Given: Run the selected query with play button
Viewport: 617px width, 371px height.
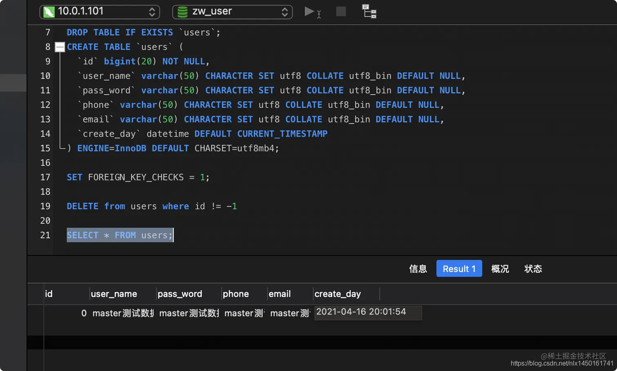Looking at the screenshot, I should tap(310, 11).
